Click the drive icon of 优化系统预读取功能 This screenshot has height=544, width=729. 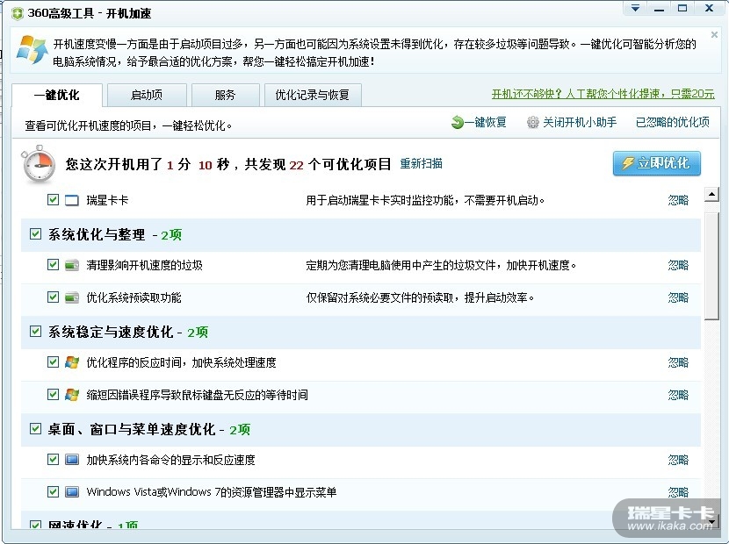72,297
